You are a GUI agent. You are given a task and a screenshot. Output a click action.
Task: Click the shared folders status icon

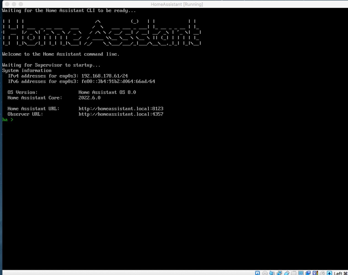[294, 273]
